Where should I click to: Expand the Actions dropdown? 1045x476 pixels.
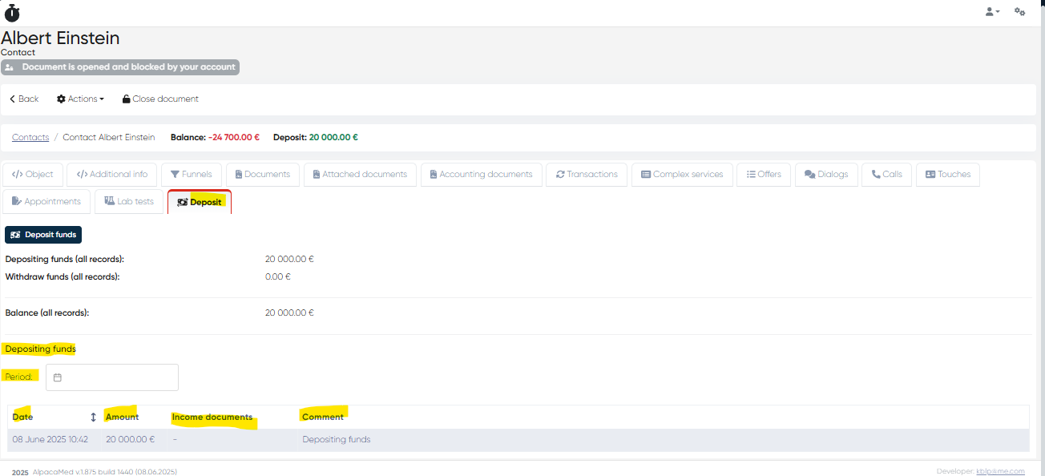tap(80, 99)
